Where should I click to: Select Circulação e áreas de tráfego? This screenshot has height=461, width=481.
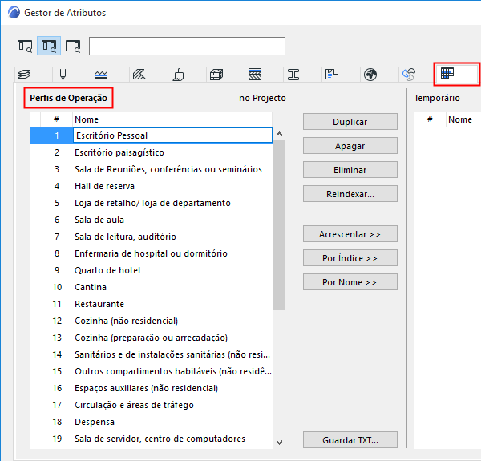point(151,406)
